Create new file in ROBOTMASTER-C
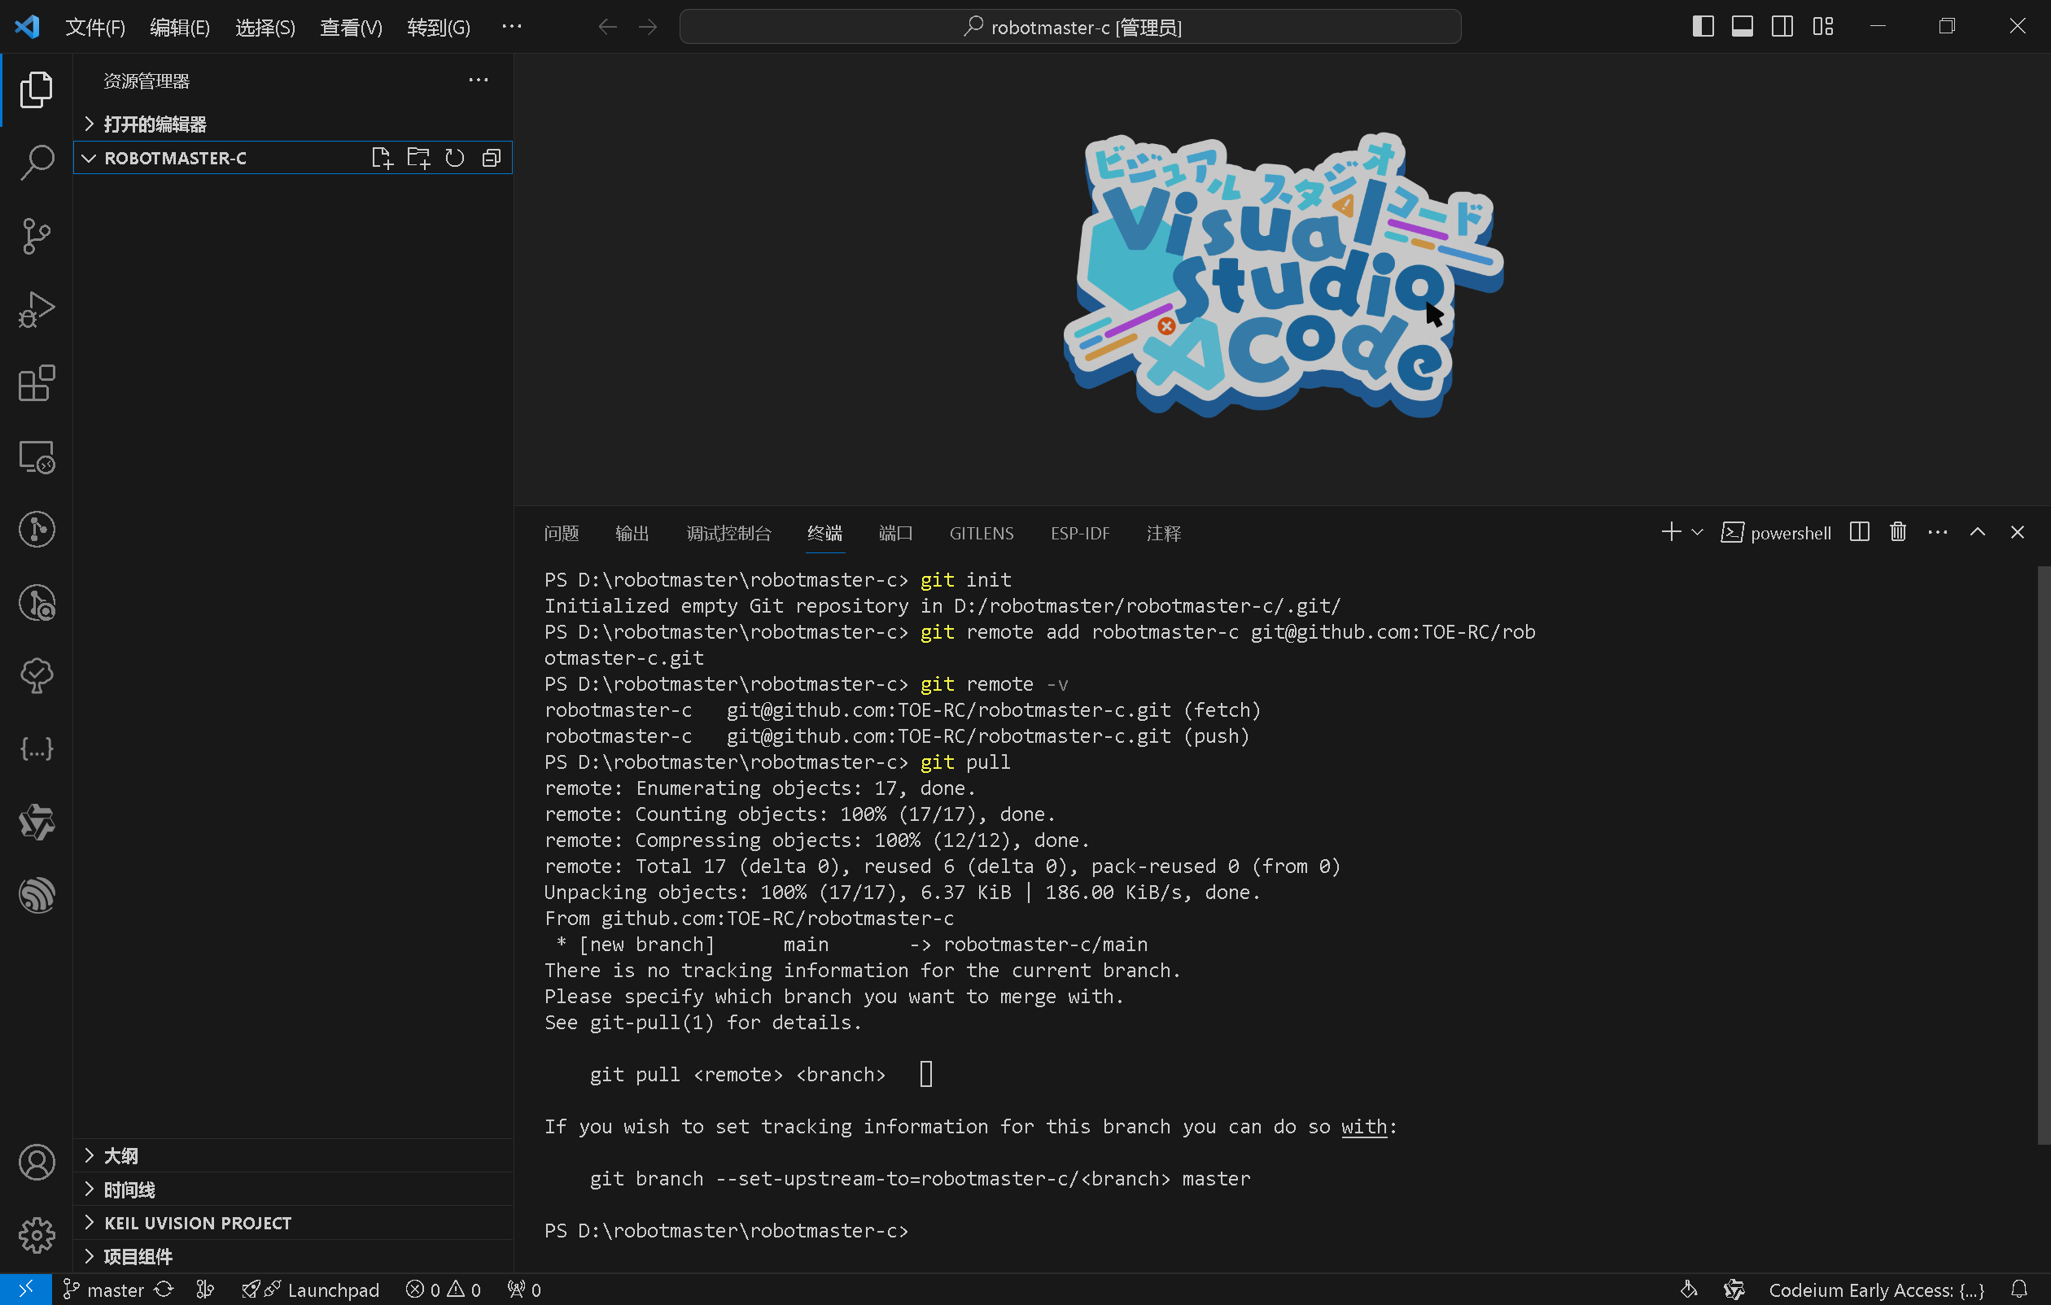The image size is (2051, 1305). [382, 158]
